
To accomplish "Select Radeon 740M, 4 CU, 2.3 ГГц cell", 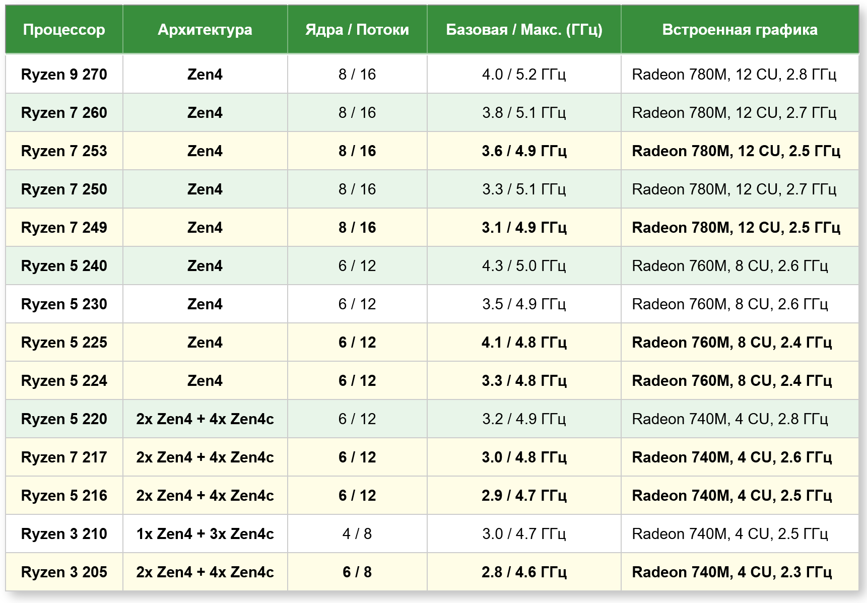I will [x=740, y=572].
